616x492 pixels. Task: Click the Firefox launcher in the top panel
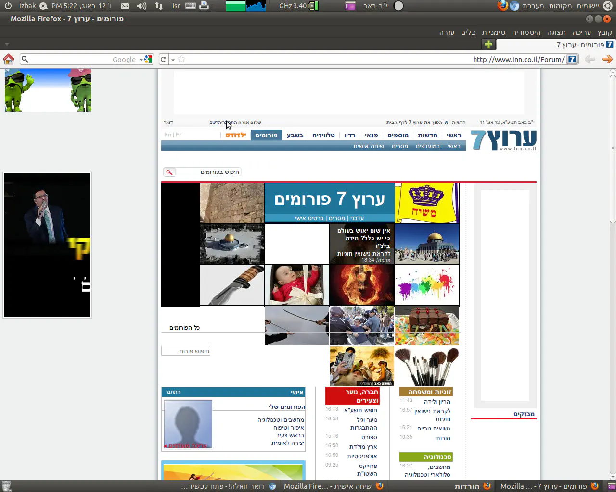click(502, 6)
